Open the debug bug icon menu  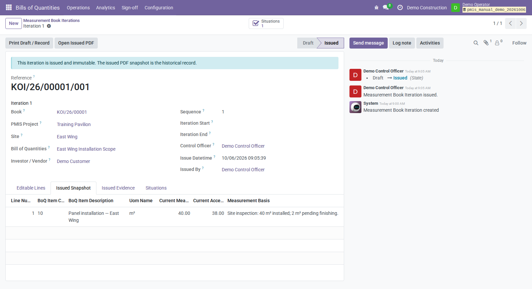(376, 7)
